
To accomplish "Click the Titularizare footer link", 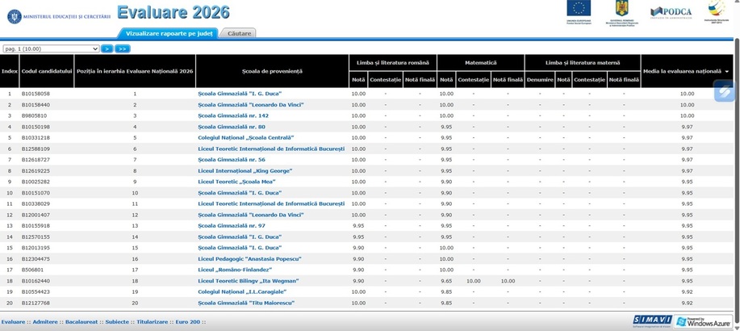I will point(152,321).
